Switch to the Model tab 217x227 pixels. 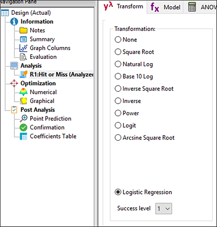[x=165, y=7]
